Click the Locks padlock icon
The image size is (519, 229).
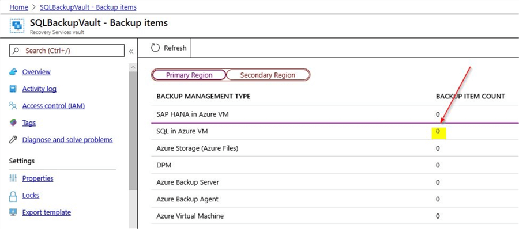(13, 196)
